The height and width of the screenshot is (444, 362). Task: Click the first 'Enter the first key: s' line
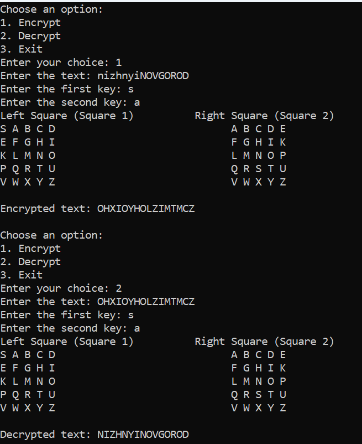point(67,89)
